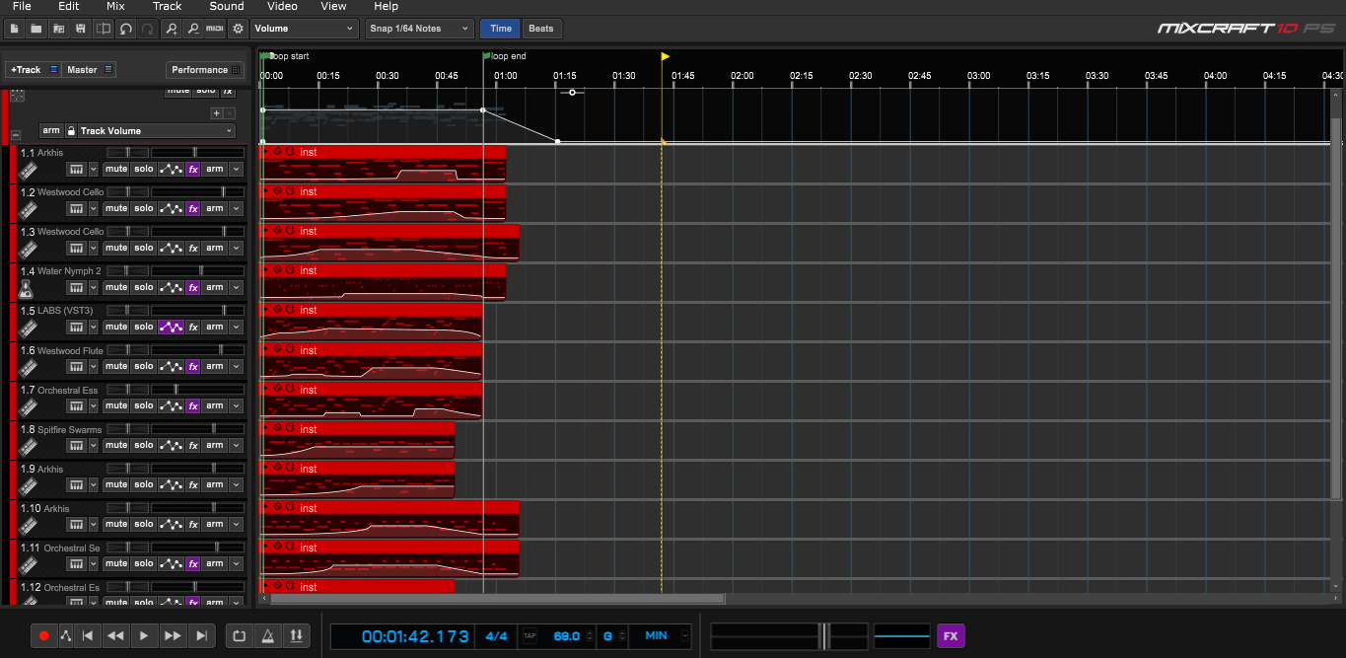Click the 1.1 Arkhis keyboard instrument icon
The width and height of the screenshot is (1346, 658).
point(28,170)
